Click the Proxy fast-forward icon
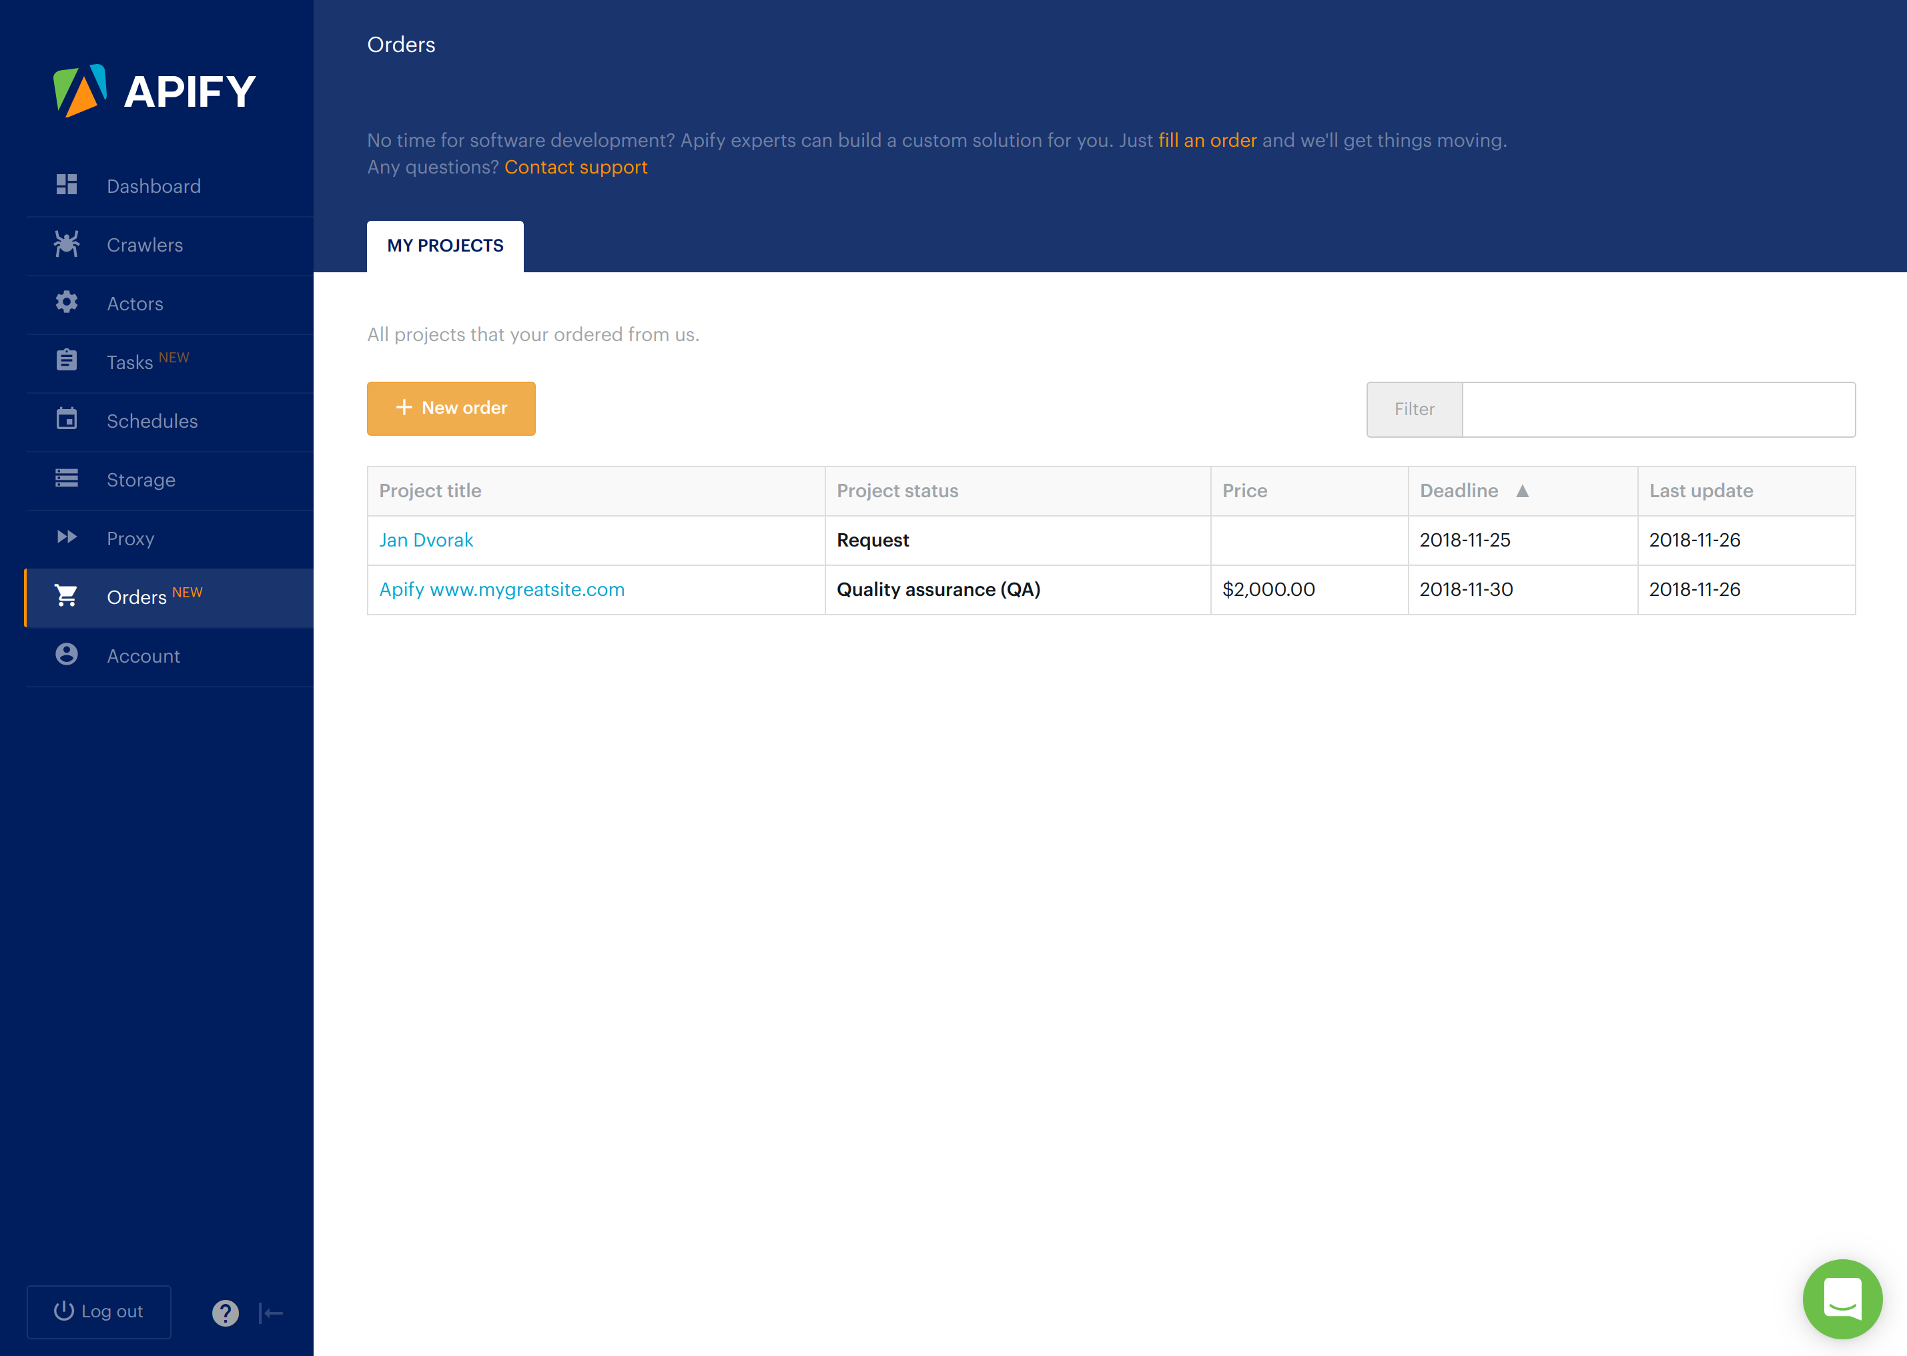 tap(67, 537)
